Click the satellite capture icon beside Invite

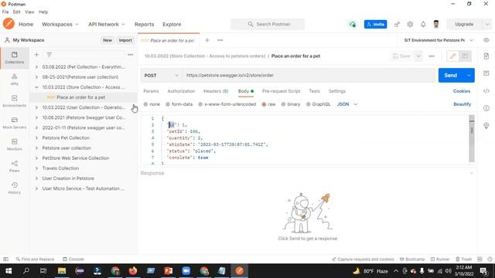point(397,24)
